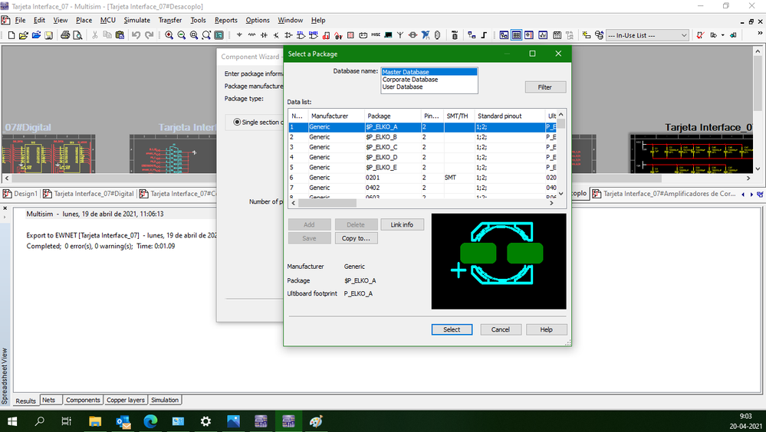The image size is (766, 432).
Task: Click the Undo arrow icon
Action: pyautogui.click(x=136, y=35)
